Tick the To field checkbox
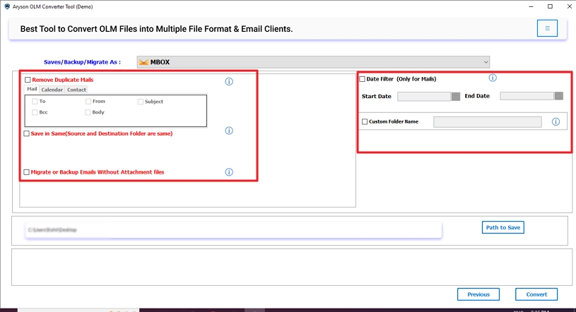The image size is (576, 312). (35, 102)
